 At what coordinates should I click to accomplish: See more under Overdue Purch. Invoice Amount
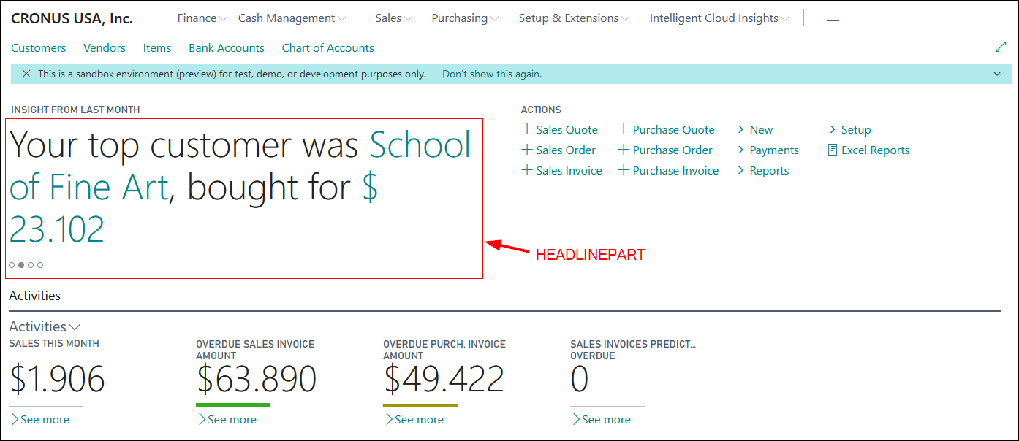(414, 419)
